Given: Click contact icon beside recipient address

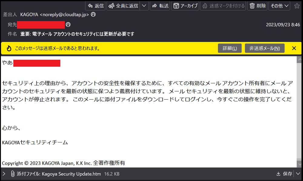Looking at the screenshot, I should [x=68, y=24].
